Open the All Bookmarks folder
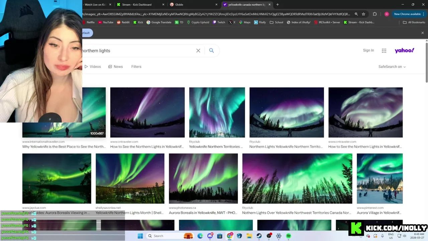Image resolution: width=428 pixels, height=241 pixels. coord(414,22)
